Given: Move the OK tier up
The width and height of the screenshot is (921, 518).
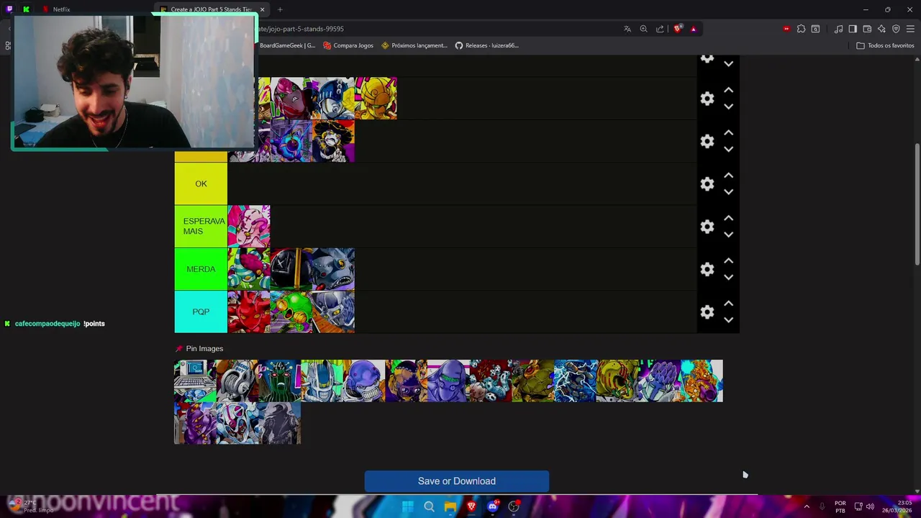Looking at the screenshot, I should pos(728,176).
